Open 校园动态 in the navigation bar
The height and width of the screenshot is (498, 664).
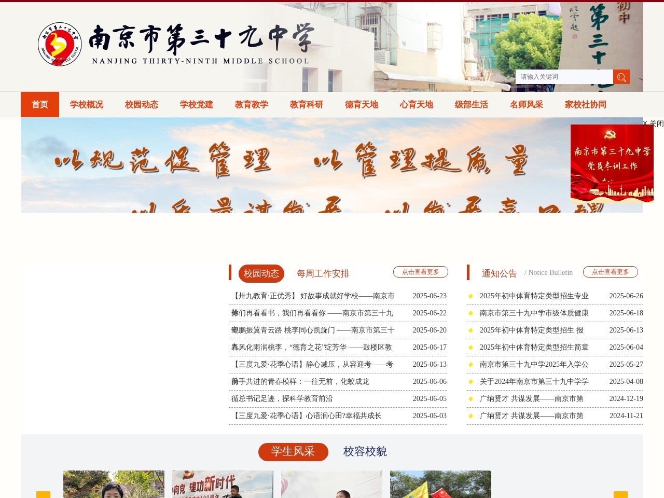click(142, 104)
